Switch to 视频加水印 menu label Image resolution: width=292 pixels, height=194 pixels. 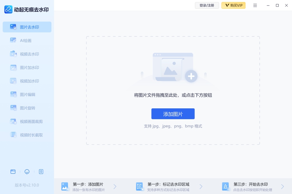[29, 81]
